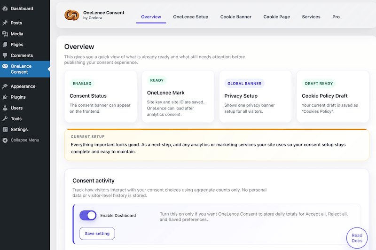Open the Services tab
This screenshot has width=376, height=250.
pyautogui.click(x=311, y=17)
